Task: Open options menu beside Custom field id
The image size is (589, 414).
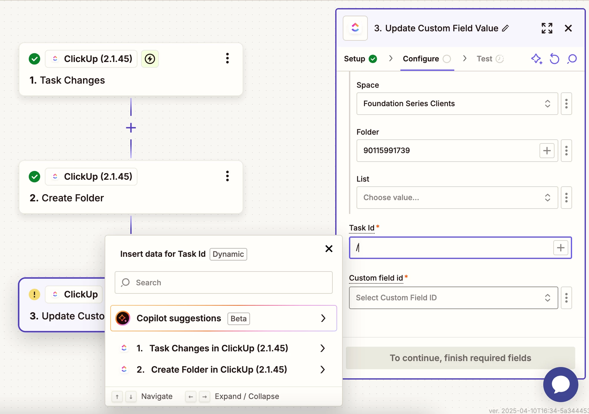Action: pos(566,298)
